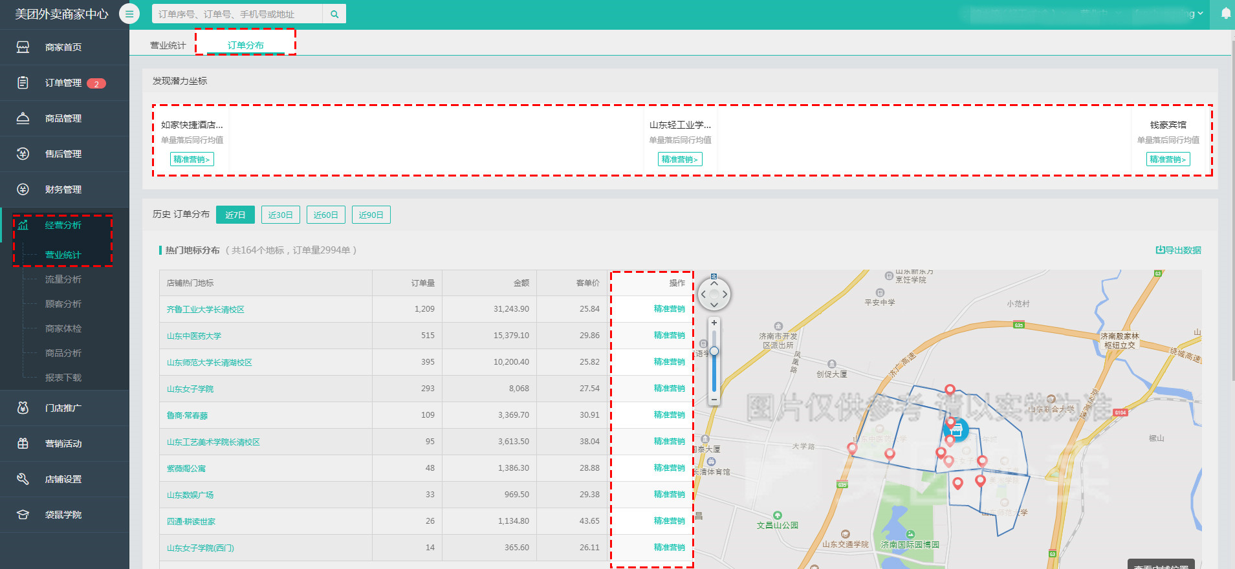Select 近7日 date range
Viewport: 1235px width, 569px height.
point(235,215)
